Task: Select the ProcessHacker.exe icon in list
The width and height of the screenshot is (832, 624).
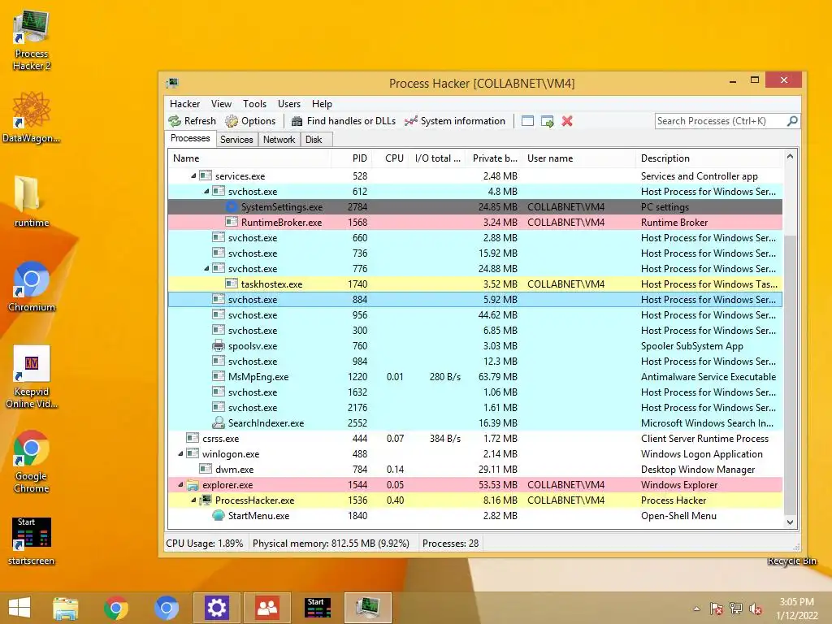Action: click(x=206, y=500)
